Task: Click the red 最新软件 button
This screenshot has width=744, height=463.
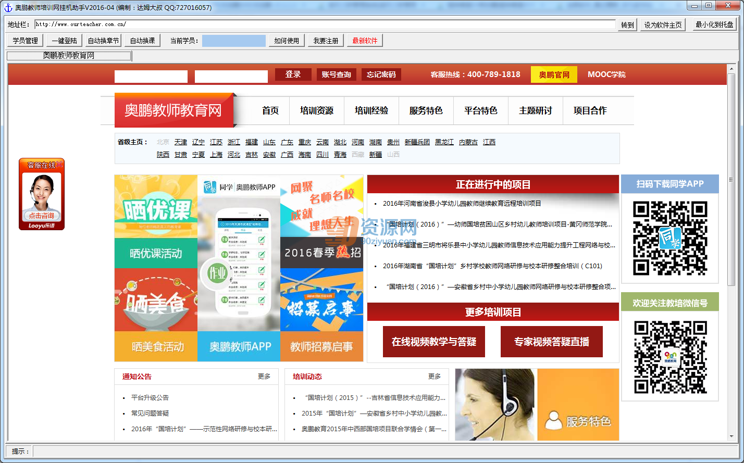Action: pyautogui.click(x=365, y=41)
